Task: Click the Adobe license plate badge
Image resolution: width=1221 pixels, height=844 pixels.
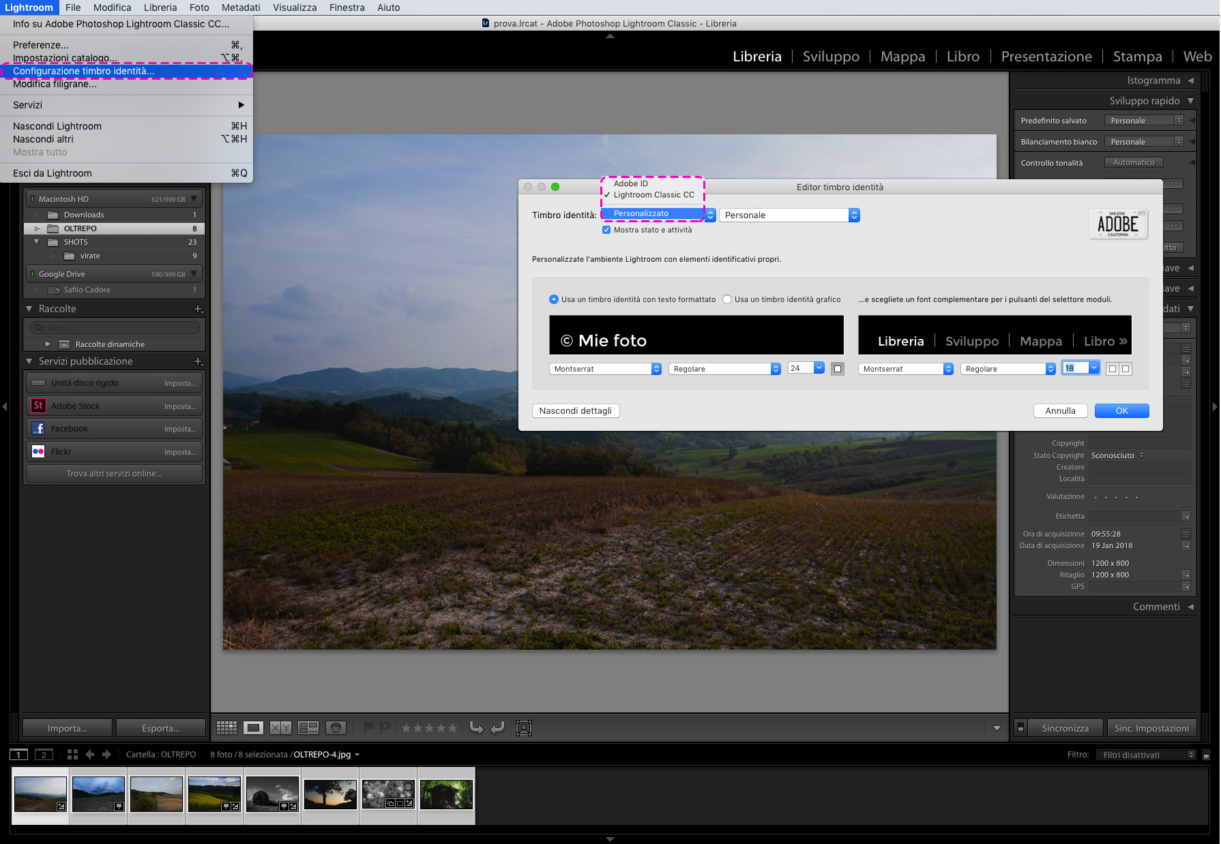Action: point(1118,224)
